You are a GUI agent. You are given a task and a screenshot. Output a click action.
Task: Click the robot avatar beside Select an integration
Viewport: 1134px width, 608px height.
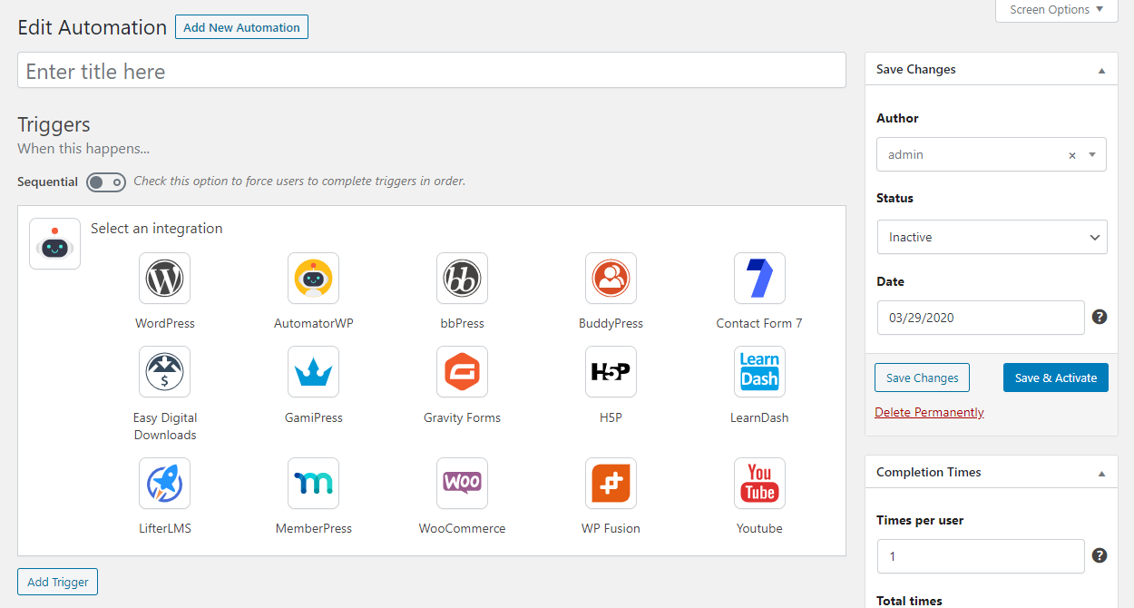(54, 243)
